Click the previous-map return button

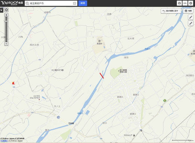pos(171,11)
